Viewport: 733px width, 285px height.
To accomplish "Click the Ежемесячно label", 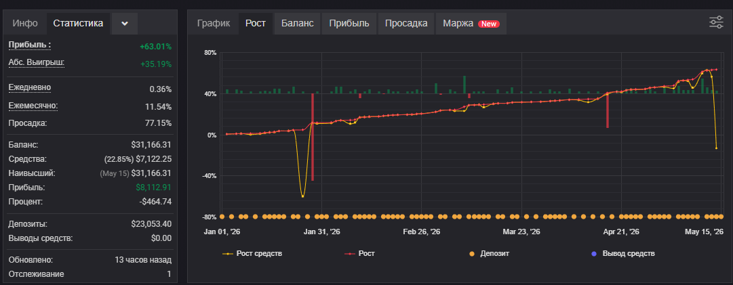I will click(33, 106).
